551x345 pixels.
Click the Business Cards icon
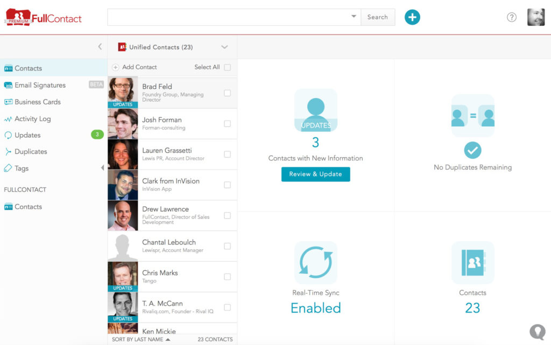[8, 102]
